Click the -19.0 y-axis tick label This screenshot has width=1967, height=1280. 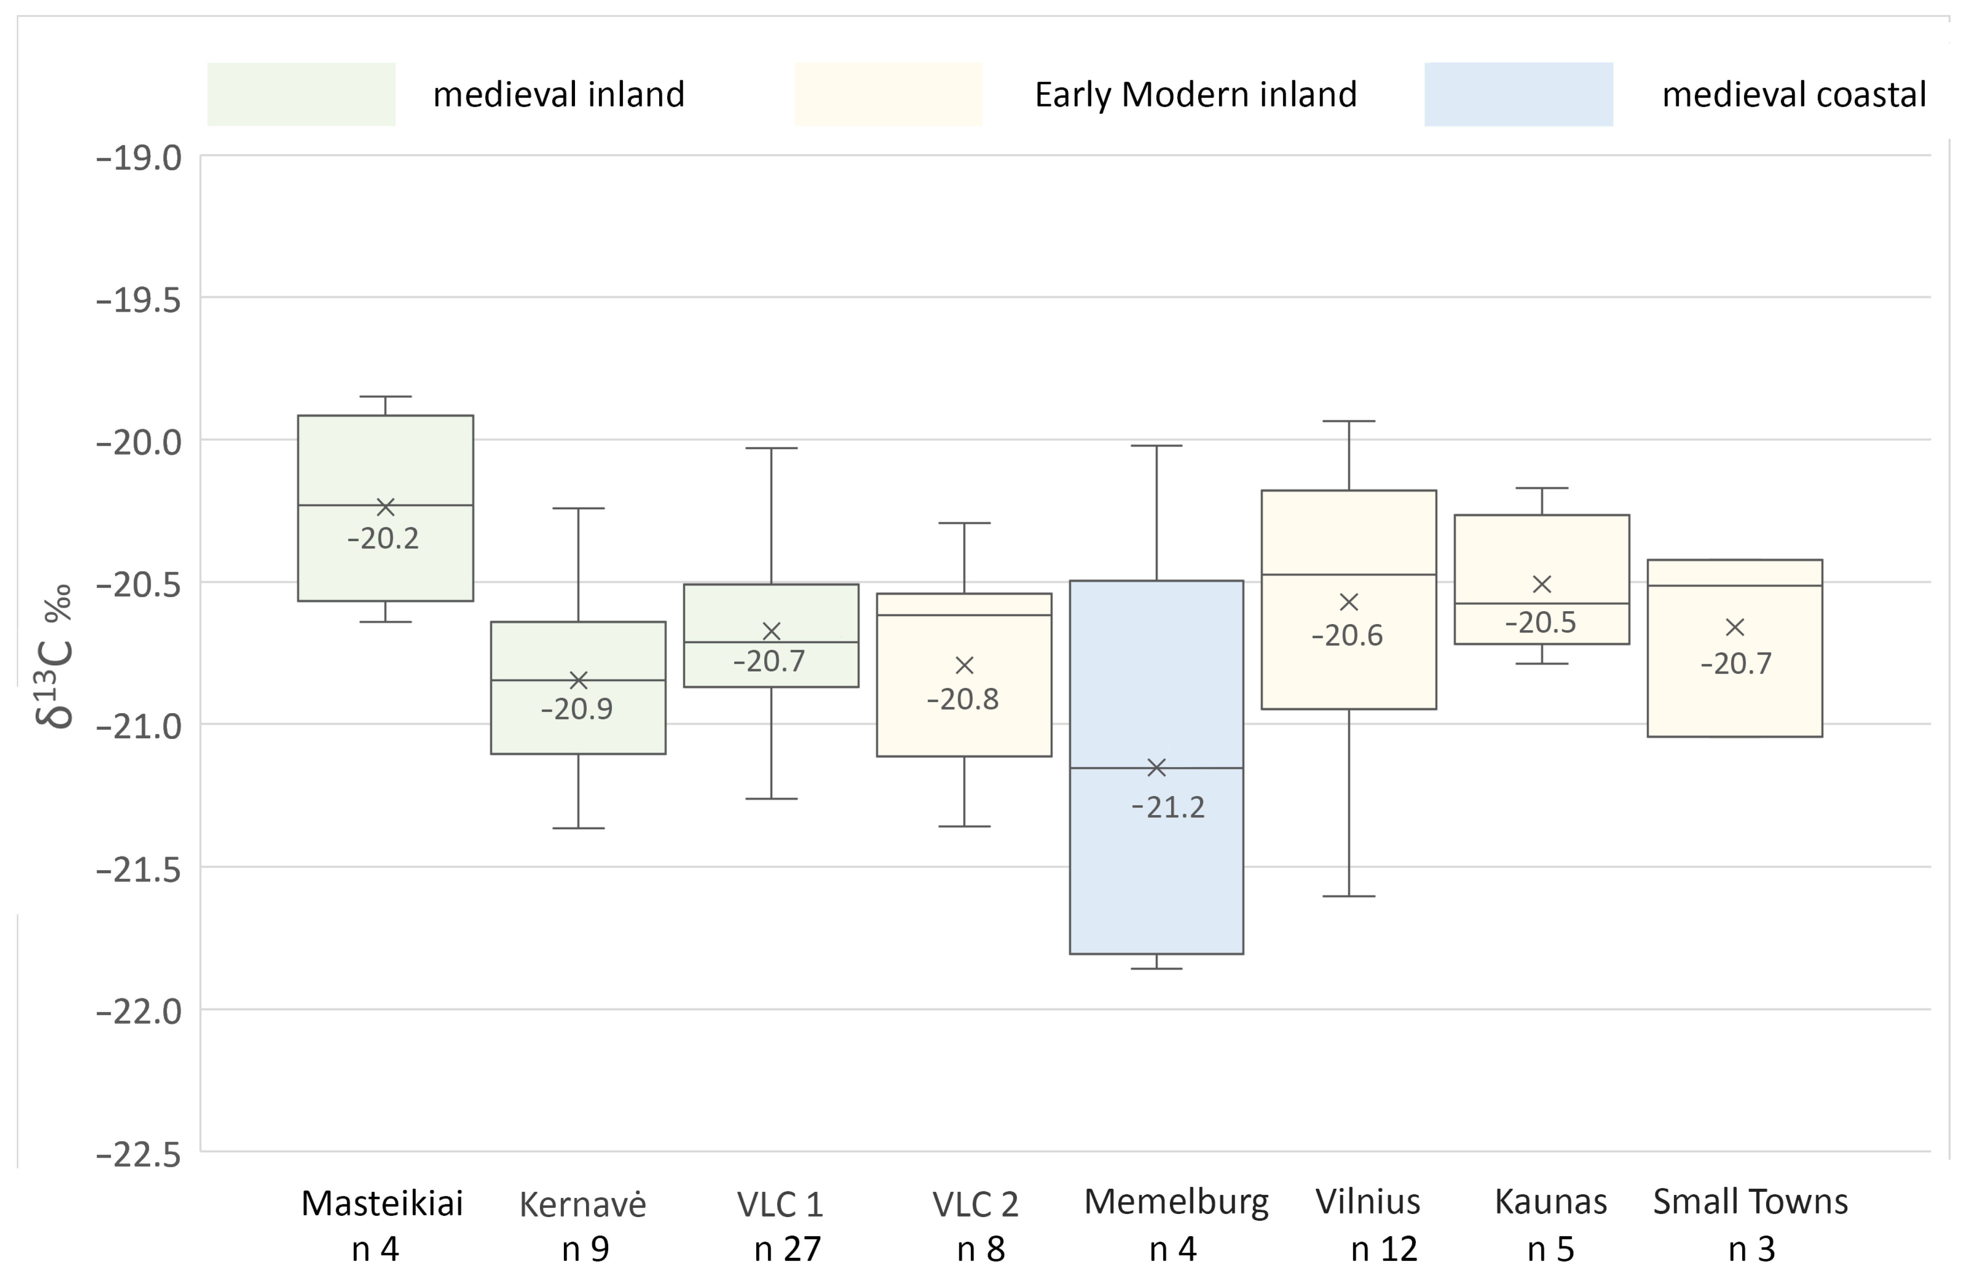[x=139, y=158]
